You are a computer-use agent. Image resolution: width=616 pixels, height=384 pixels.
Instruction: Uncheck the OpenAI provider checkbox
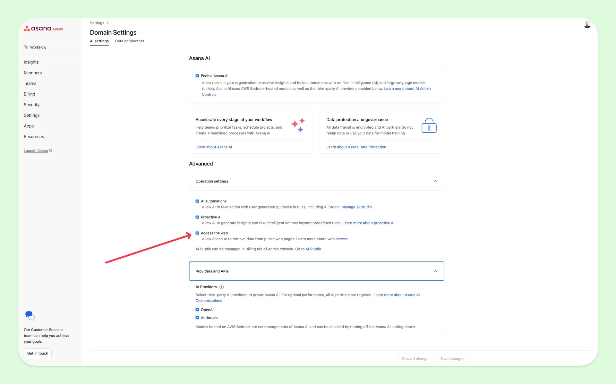click(197, 310)
